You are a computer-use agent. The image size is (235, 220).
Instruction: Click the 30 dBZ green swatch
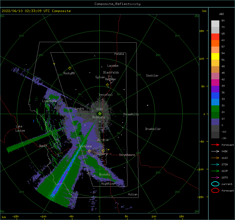click(215, 109)
